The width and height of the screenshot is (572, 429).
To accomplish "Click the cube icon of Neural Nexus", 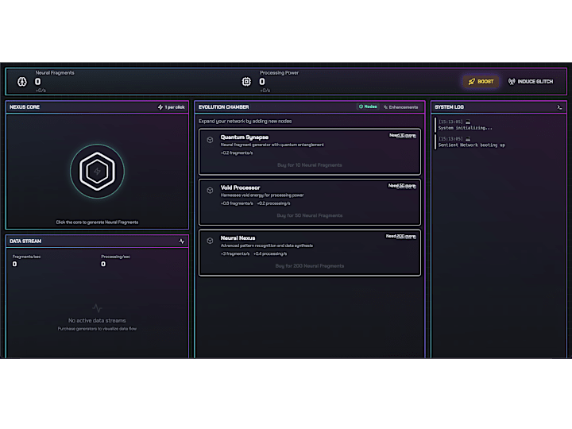I will [210, 241].
